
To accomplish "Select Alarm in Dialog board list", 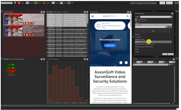I will pyautogui.click(x=153, y=42).
